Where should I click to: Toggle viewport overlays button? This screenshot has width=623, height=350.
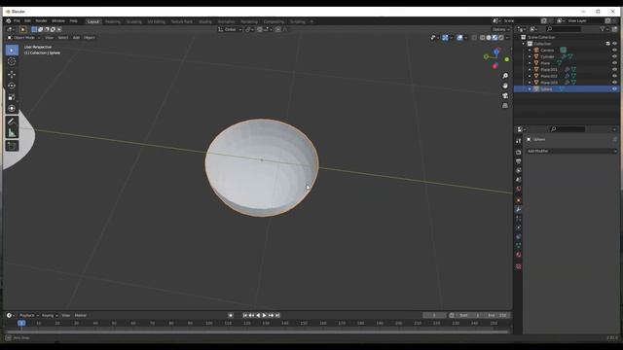point(459,38)
